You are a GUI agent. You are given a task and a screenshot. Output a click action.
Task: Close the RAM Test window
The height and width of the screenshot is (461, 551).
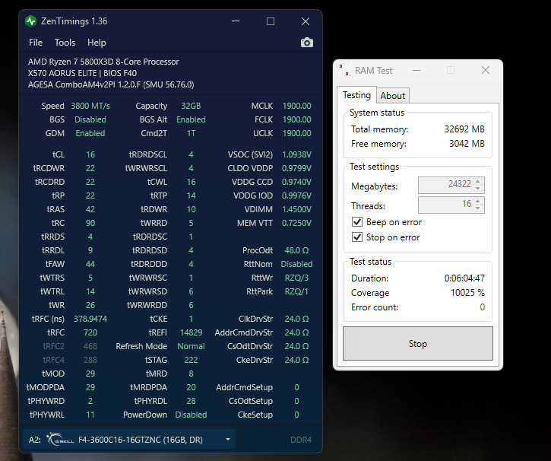tap(486, 70)
